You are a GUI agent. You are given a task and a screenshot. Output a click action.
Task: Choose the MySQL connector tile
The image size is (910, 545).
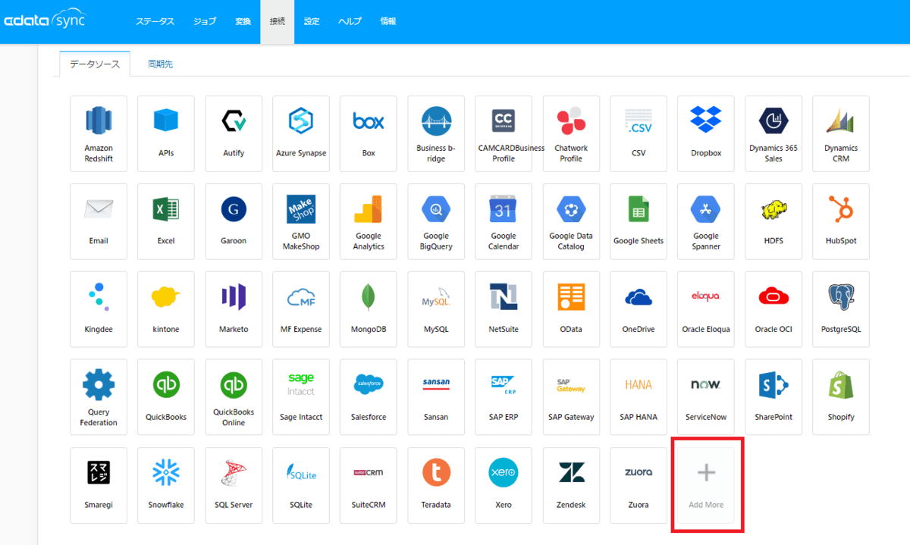(436, 309)
